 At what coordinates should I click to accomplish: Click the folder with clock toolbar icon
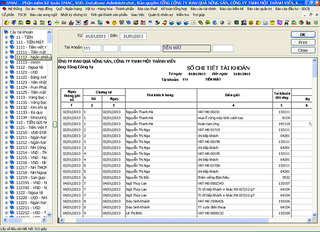(265, 22)
